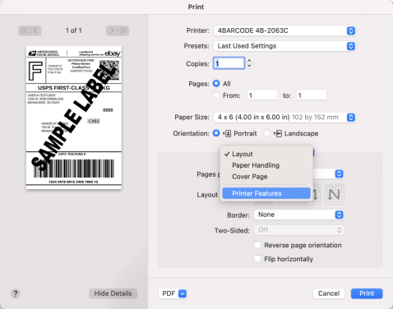Click the 'Print' dialog title

pos(196,7)
